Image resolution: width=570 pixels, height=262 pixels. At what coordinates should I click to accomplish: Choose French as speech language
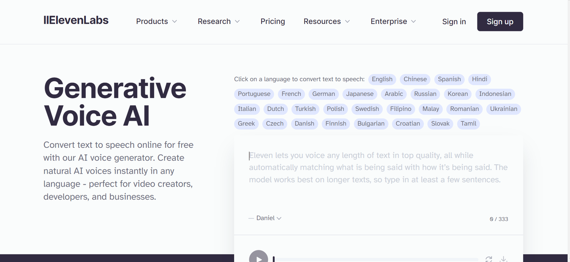pos(291,94)
